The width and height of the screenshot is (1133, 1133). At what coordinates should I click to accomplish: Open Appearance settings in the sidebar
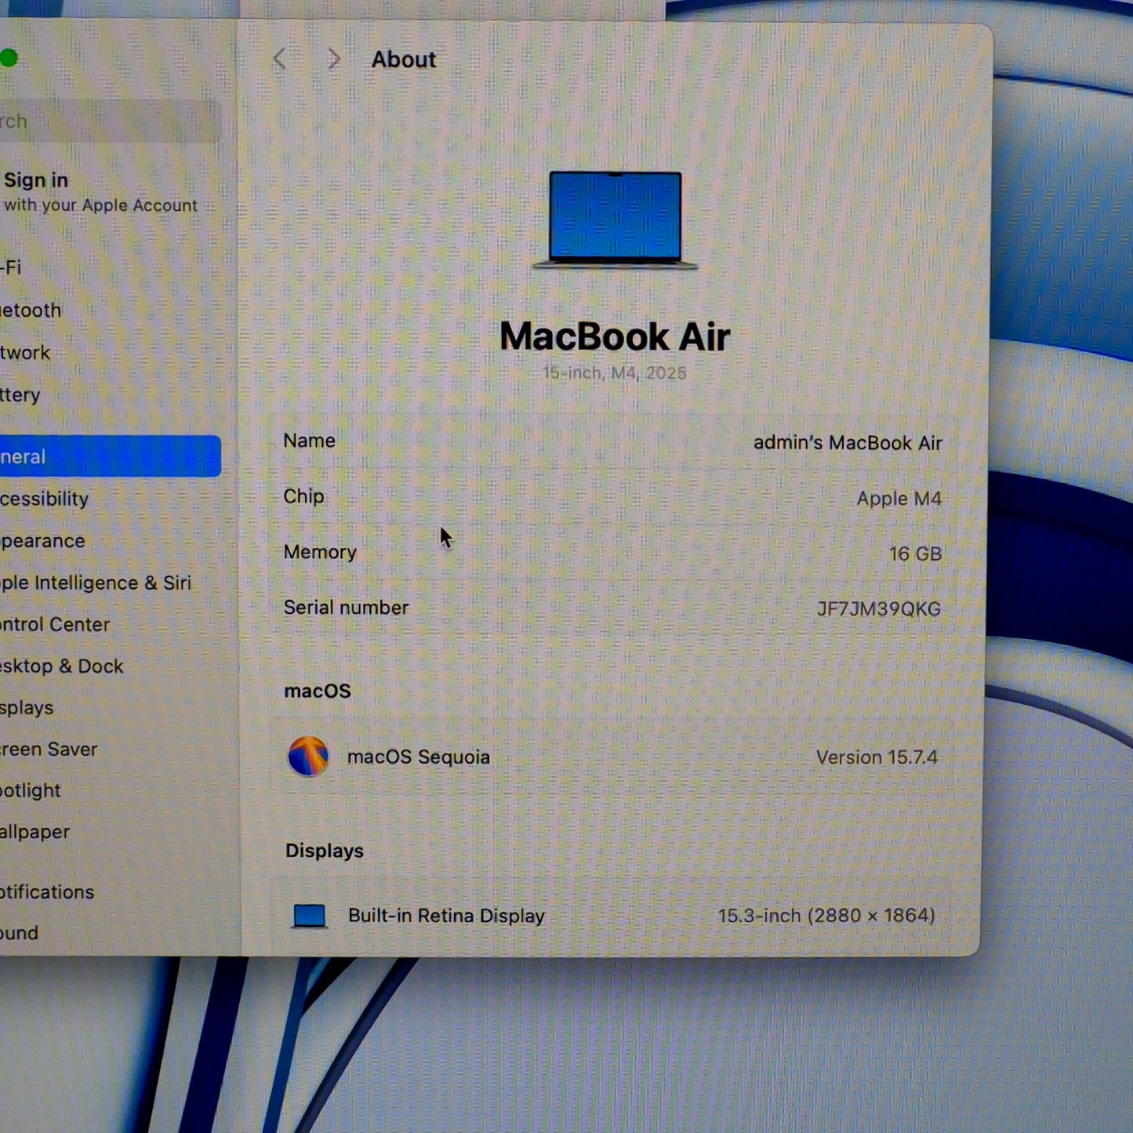coord(42,541)
